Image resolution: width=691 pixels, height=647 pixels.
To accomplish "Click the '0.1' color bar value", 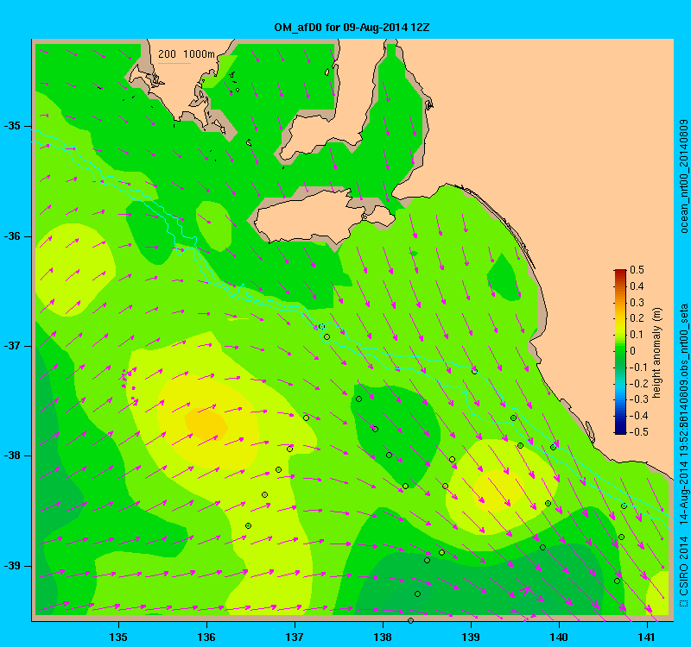I will point(637,335).
